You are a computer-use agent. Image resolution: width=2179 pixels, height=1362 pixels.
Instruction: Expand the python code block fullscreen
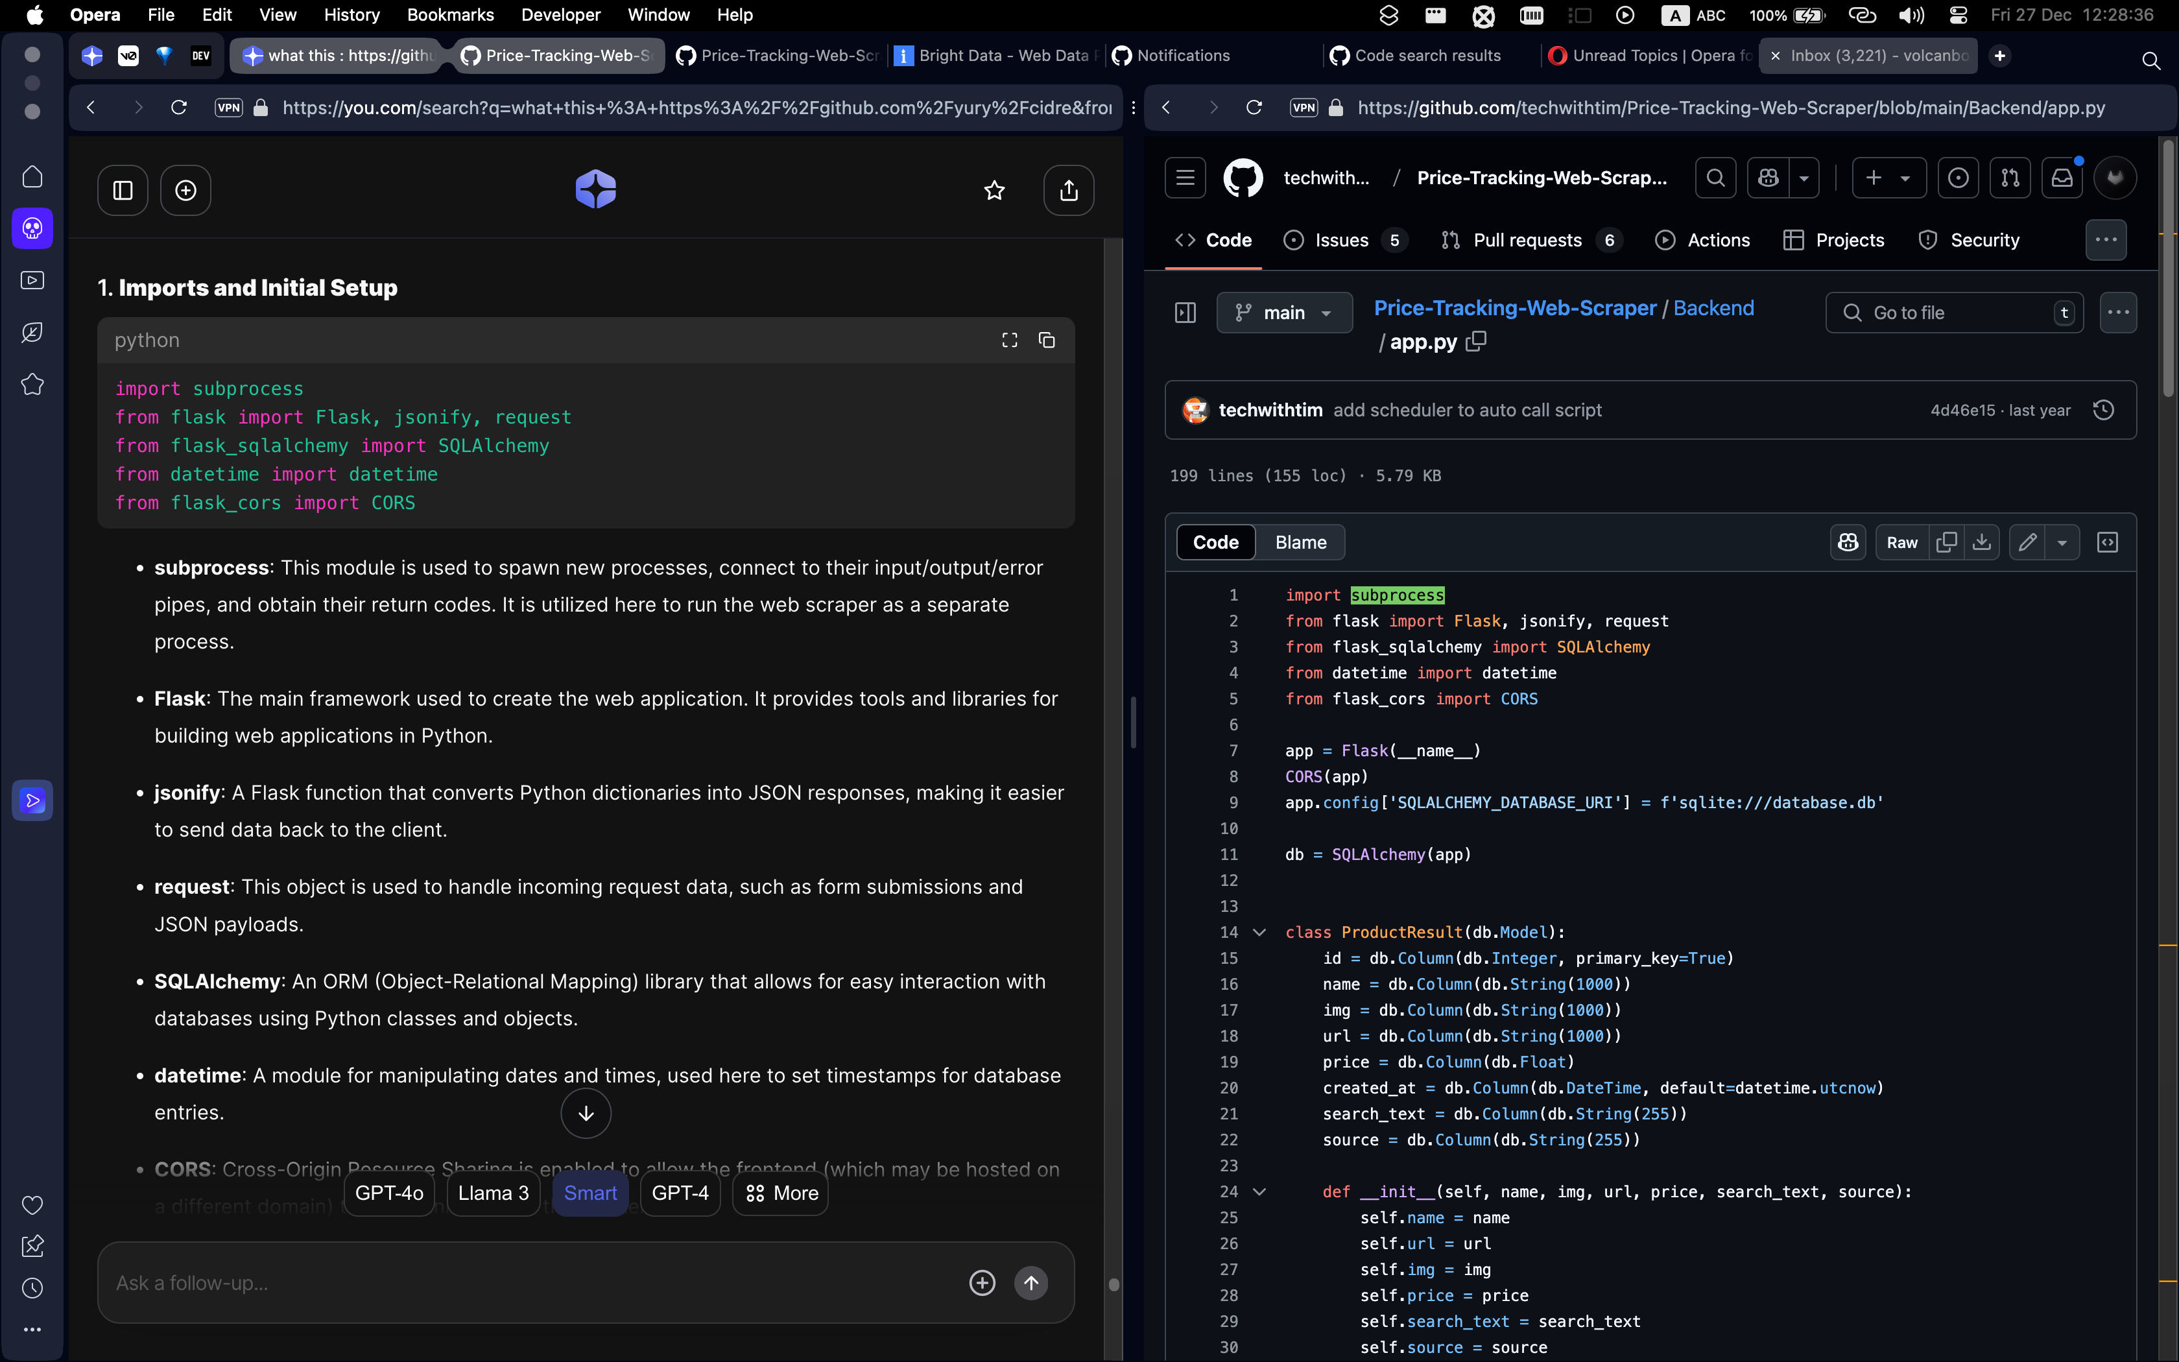[x=1009, y=340]
